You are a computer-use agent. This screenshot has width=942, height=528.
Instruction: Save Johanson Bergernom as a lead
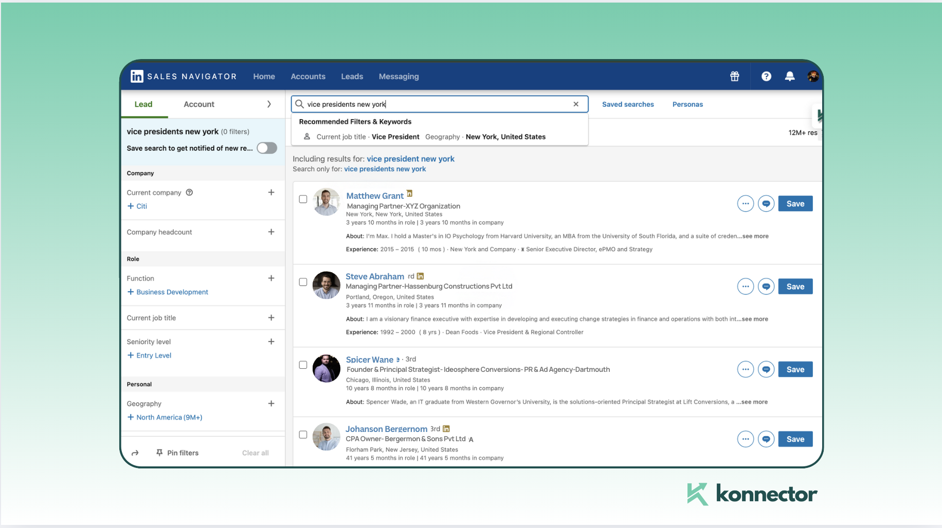click(x=795, y=439)
